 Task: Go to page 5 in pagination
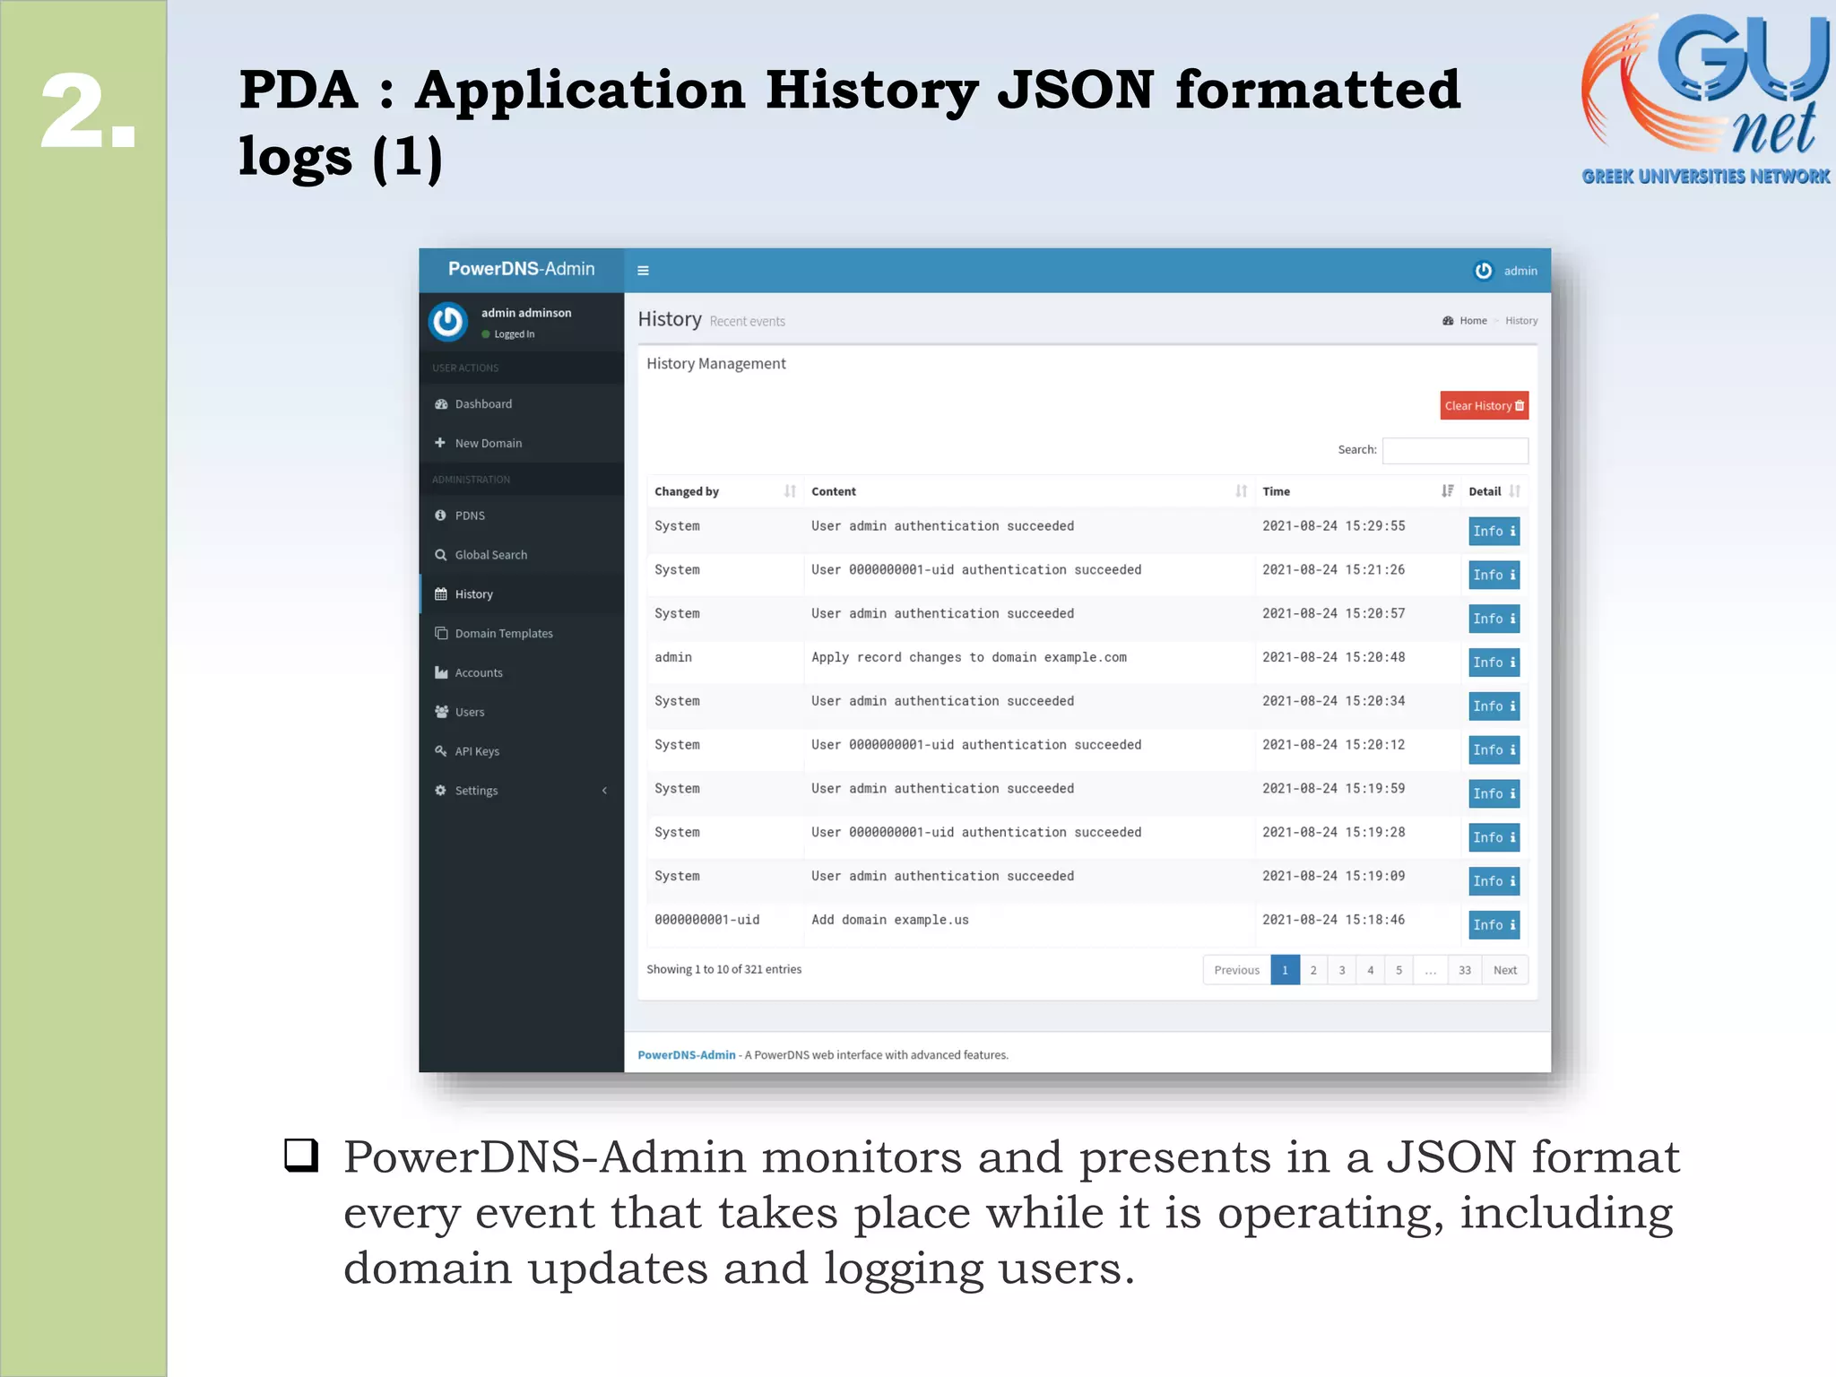pos(1399,970)
